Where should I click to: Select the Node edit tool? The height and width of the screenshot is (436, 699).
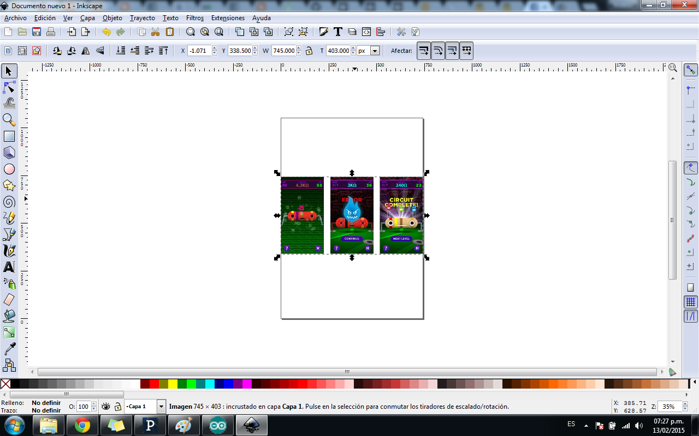tap(9, 87)
